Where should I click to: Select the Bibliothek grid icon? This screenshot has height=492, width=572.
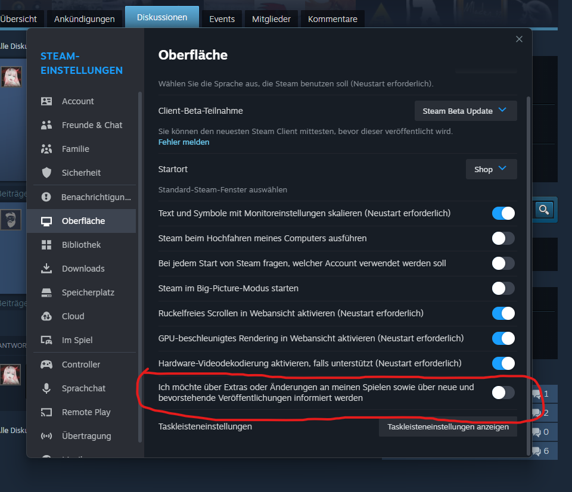[46, 245]
